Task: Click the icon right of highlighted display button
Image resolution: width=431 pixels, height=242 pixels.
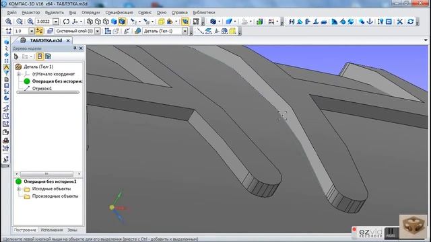Action: [x=196, y=22]
